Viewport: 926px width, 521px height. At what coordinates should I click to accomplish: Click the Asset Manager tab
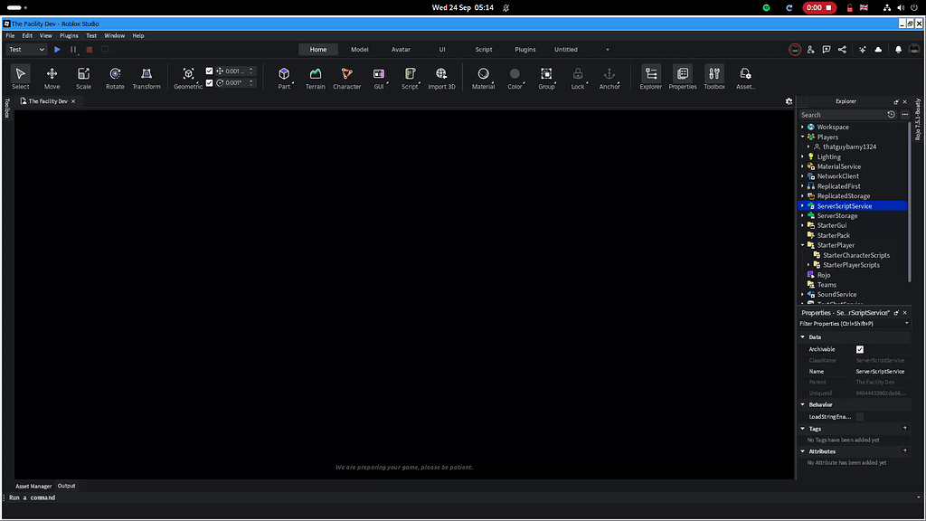tap(33, 486)
